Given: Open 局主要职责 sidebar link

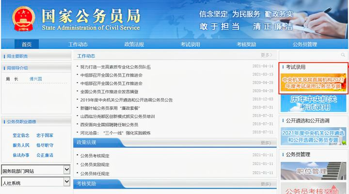Looking at the screenshot, I should pos(17,56).
